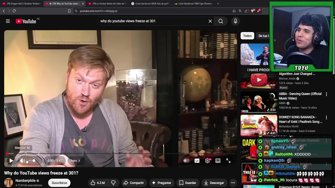
Task: Play the video with the play button
Action: [x=11, y=161]
